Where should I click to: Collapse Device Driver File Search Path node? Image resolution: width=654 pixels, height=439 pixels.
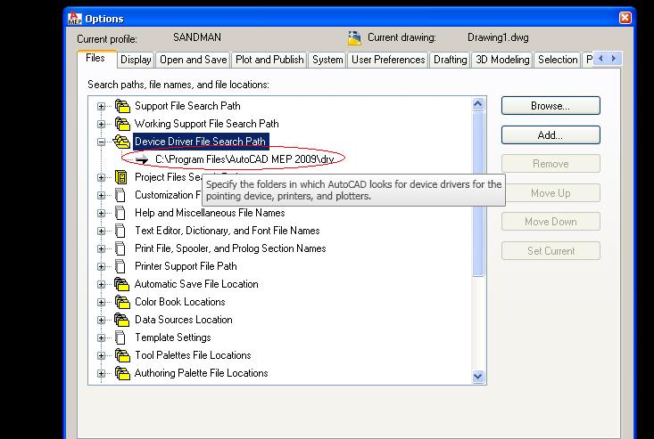tap(101, 142)
